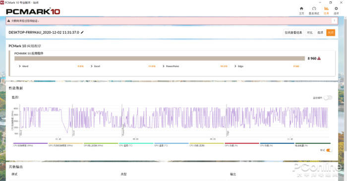Turn off the markers toggle below the chart

(329, 150)
